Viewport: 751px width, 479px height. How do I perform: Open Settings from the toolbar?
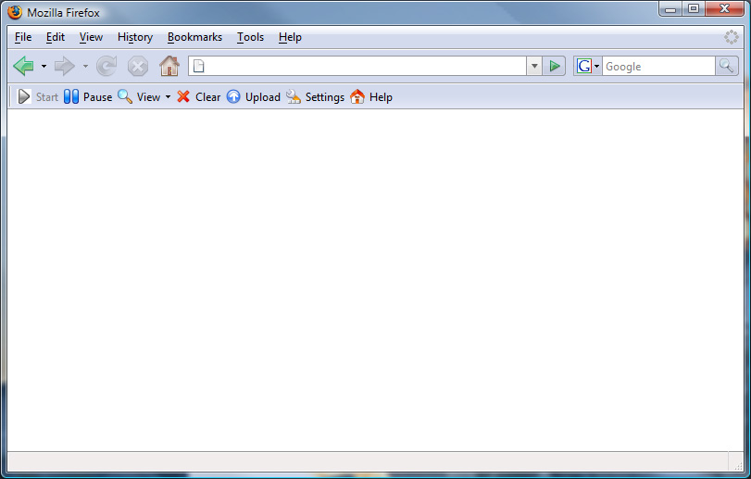pyautogui.click(x=315, y=96)
